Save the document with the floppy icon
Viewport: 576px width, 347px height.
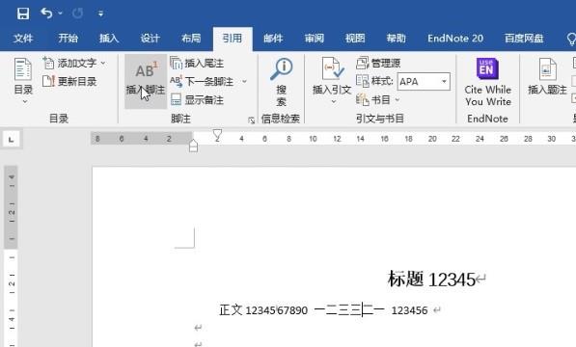click(x=23, y=13)
